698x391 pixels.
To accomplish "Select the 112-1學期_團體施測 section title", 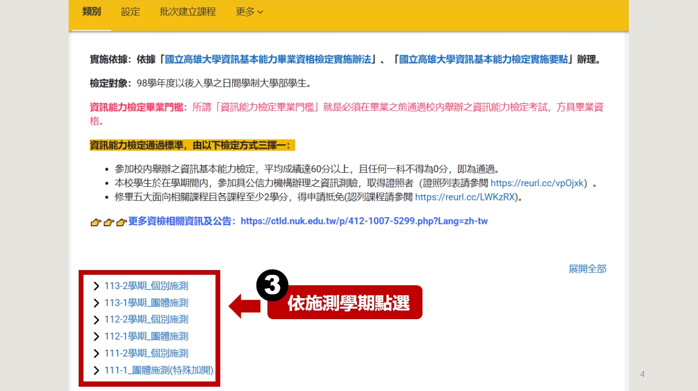I will click(x=146, y=337).
